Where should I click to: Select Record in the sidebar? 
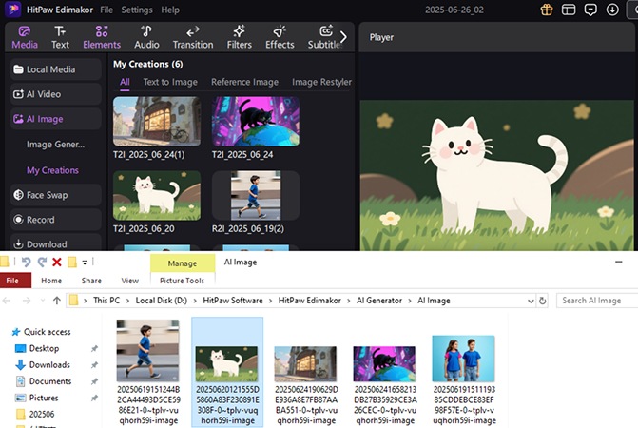56,220
